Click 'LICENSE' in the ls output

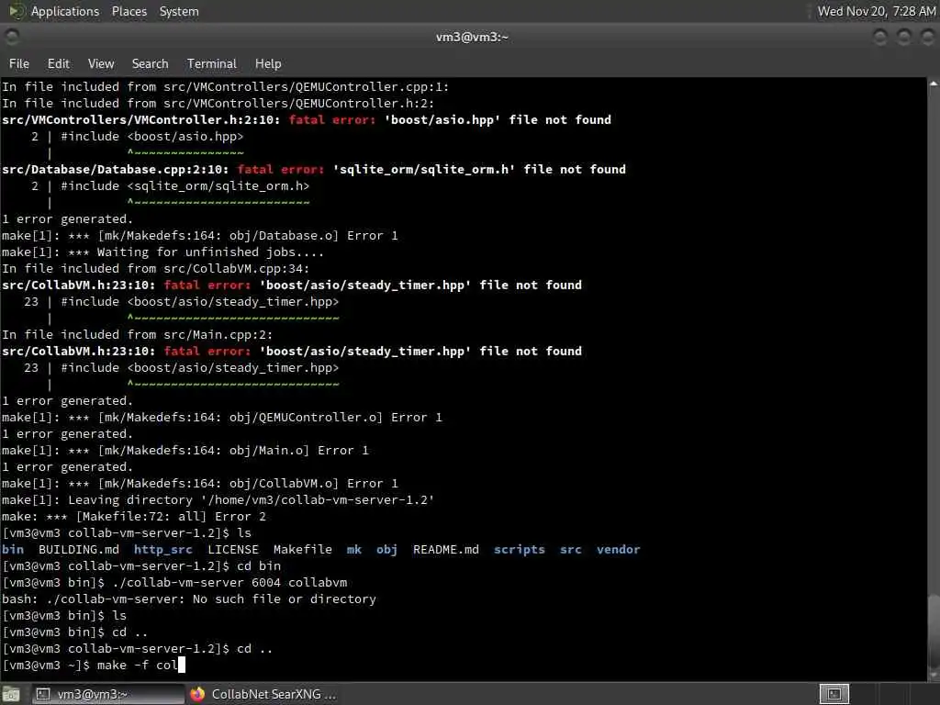coord(233,549)
